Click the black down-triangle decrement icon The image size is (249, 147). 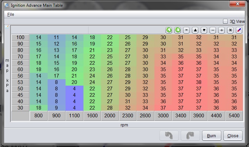204,30
